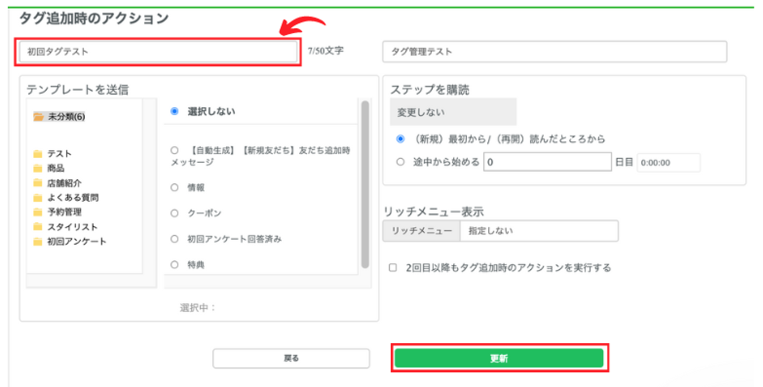Focus the 初回タグテスト tag name field
The image size is (763, 387).
158,52
